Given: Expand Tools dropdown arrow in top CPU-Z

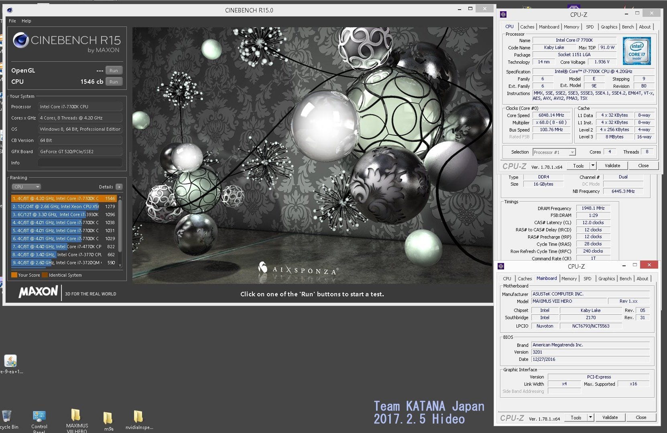Looking at the screenshot, I should pos(593,166).
